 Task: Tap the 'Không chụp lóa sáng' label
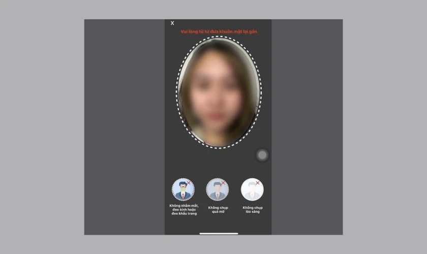(x=252, y=209)
